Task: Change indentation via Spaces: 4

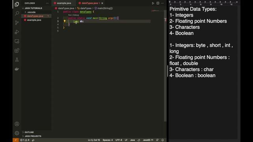Action: pyautogui.click(x=108, y=140)
